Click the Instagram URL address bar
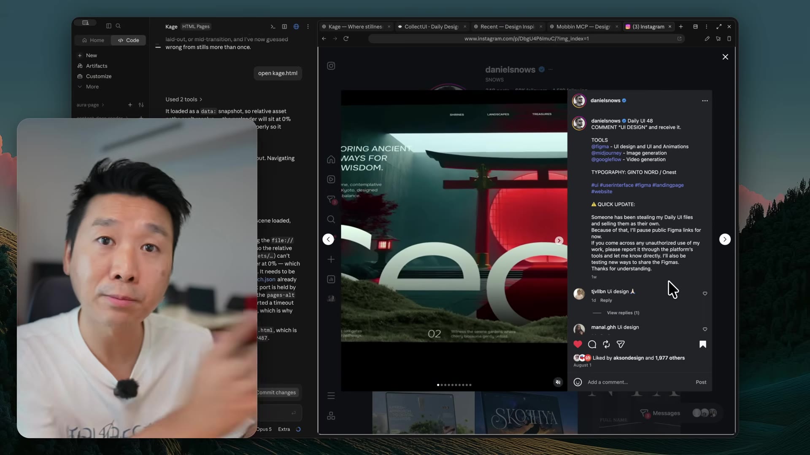This screenshot has width=810, height=455. point(526,38)
